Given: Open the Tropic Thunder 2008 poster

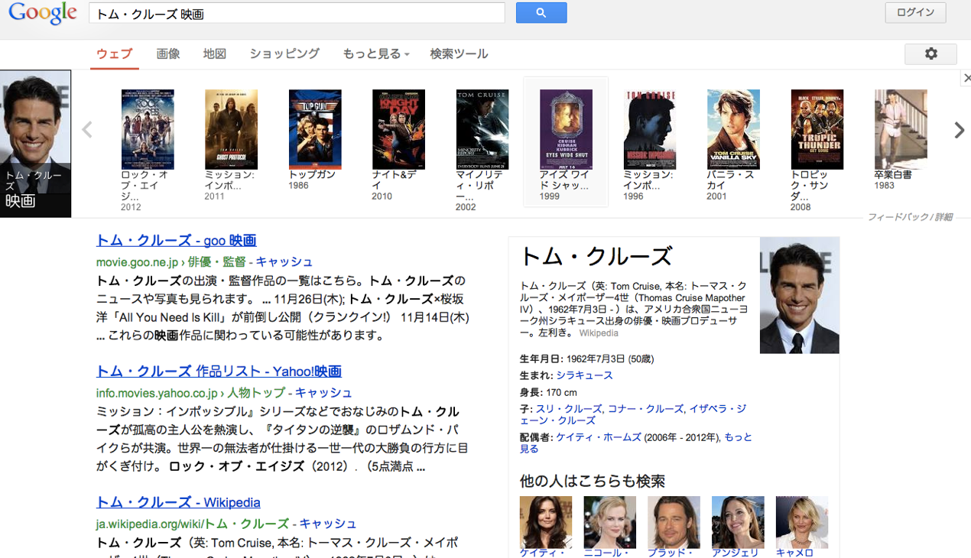Looking at the screenshot, I should click(x=817, y=129).
